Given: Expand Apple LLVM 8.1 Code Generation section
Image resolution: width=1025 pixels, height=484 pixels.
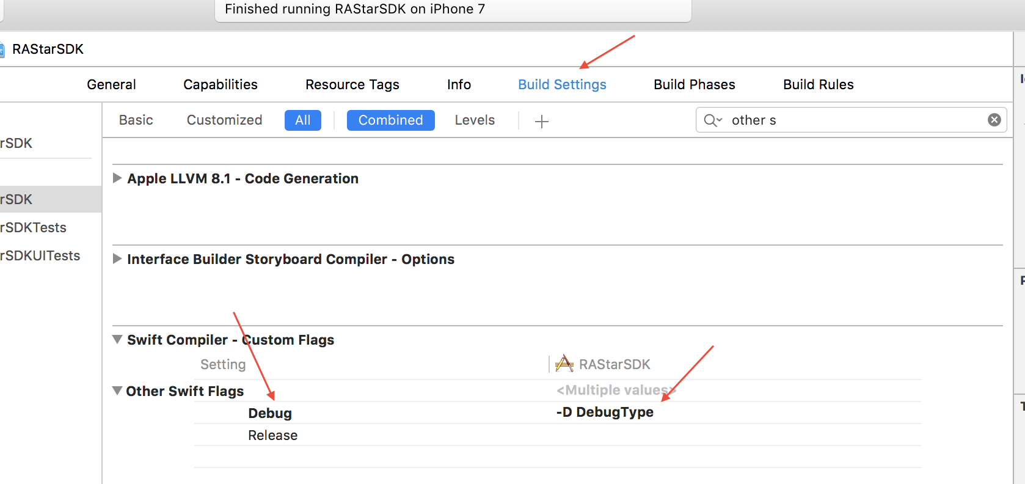Looking at the screenshot, I should point(117,178).
